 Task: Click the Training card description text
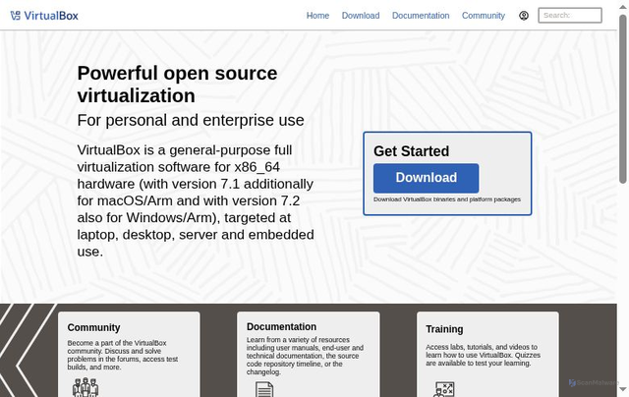coord(483,355)
